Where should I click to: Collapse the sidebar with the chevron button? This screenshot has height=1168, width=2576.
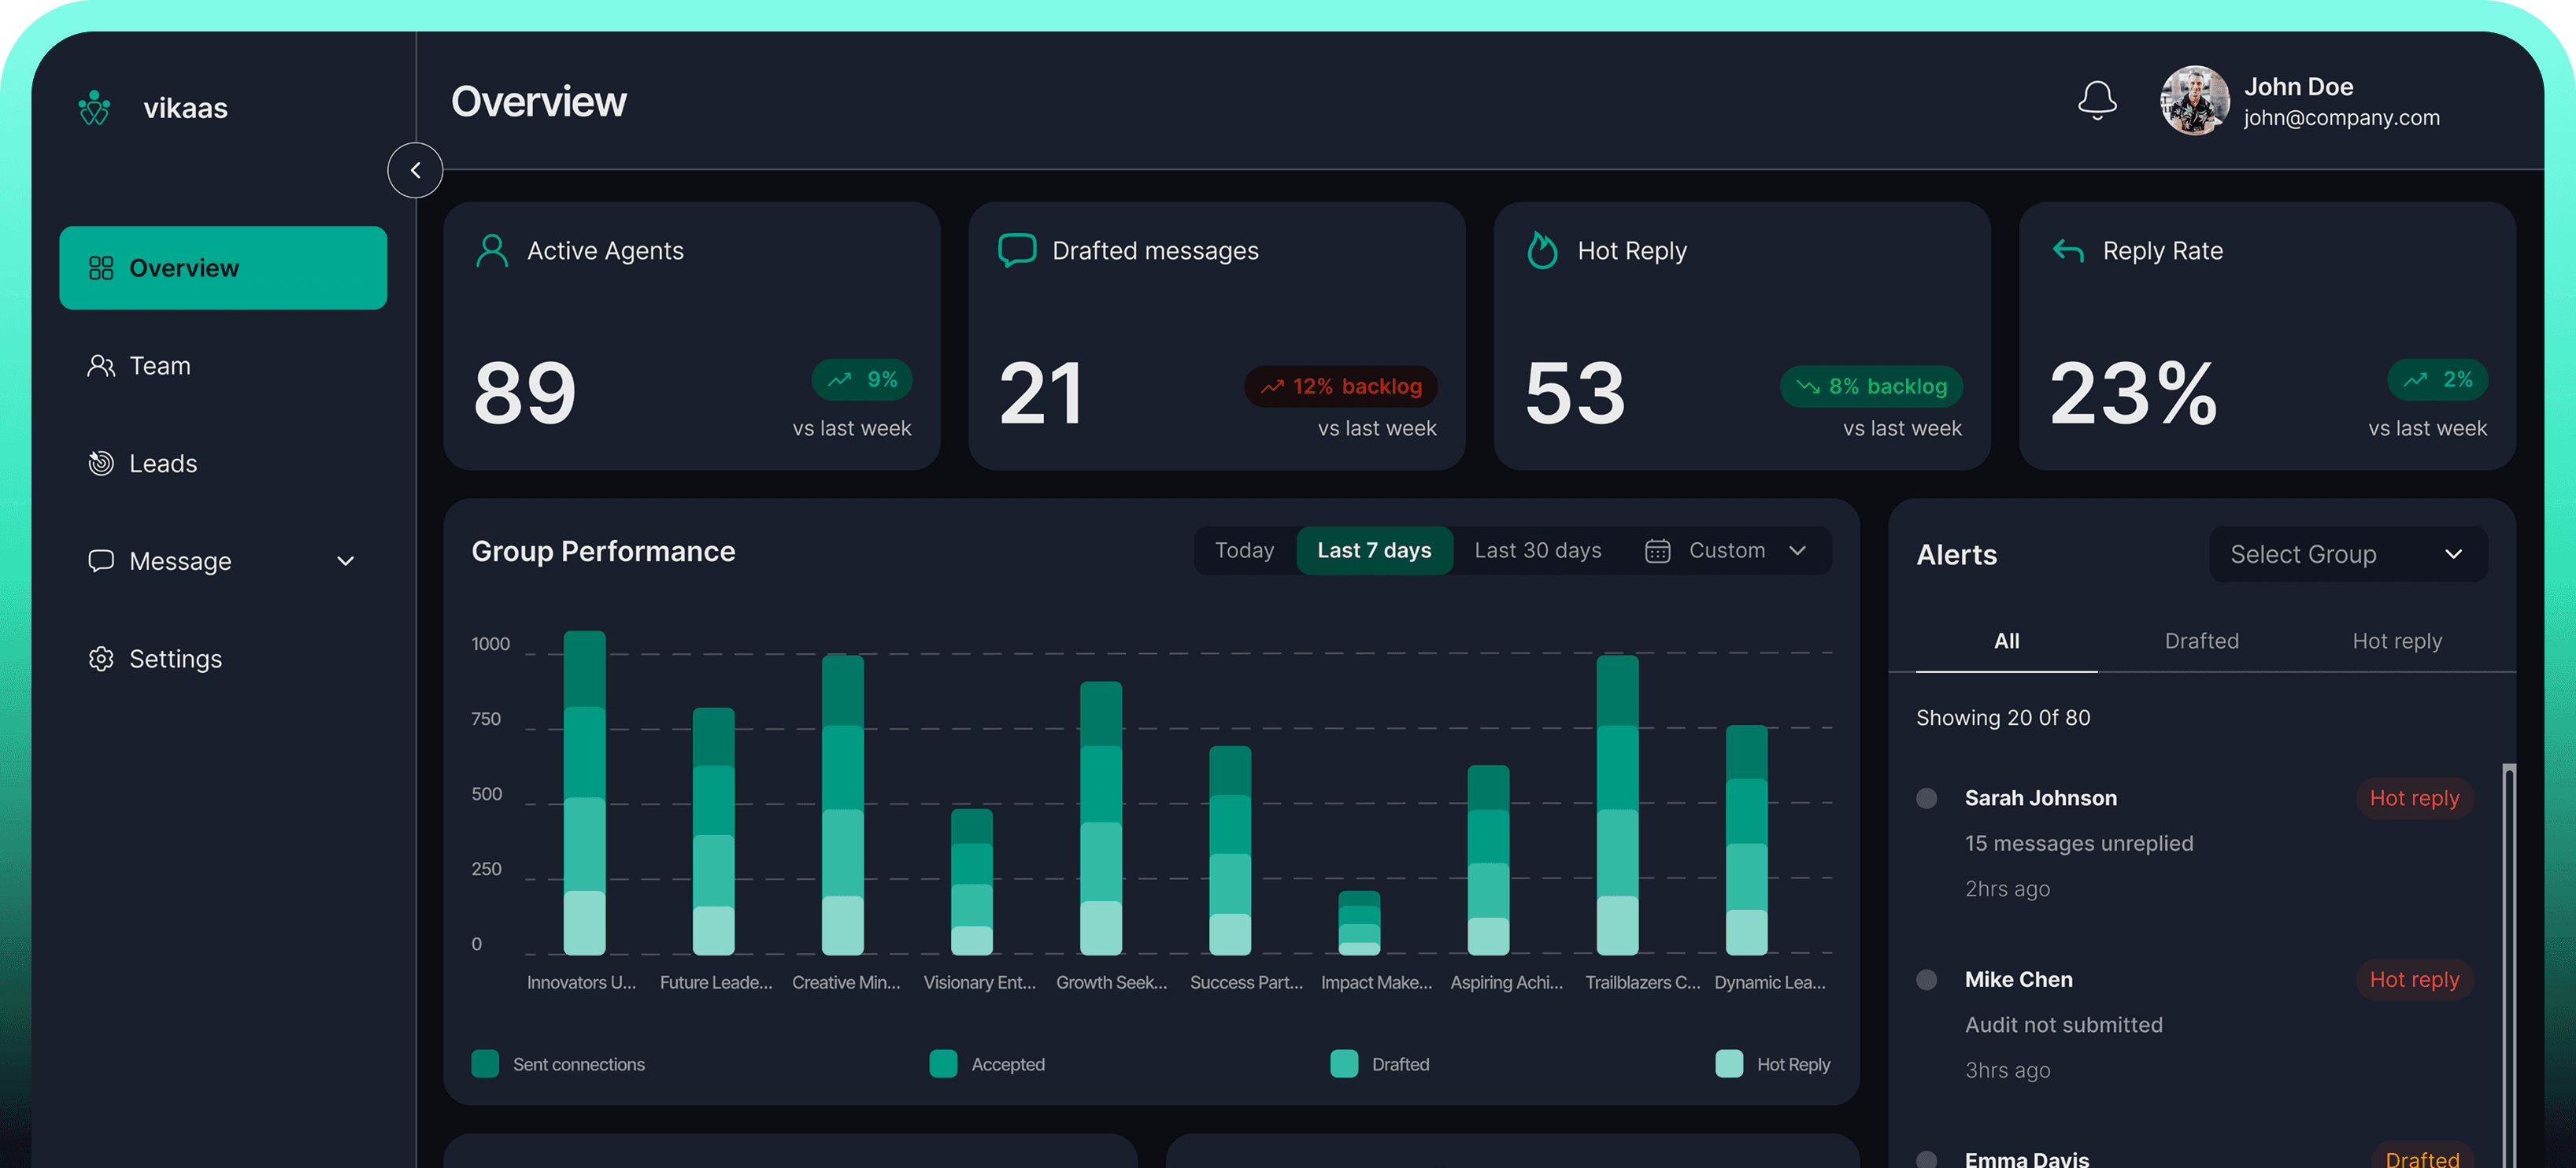click(414, 170)
